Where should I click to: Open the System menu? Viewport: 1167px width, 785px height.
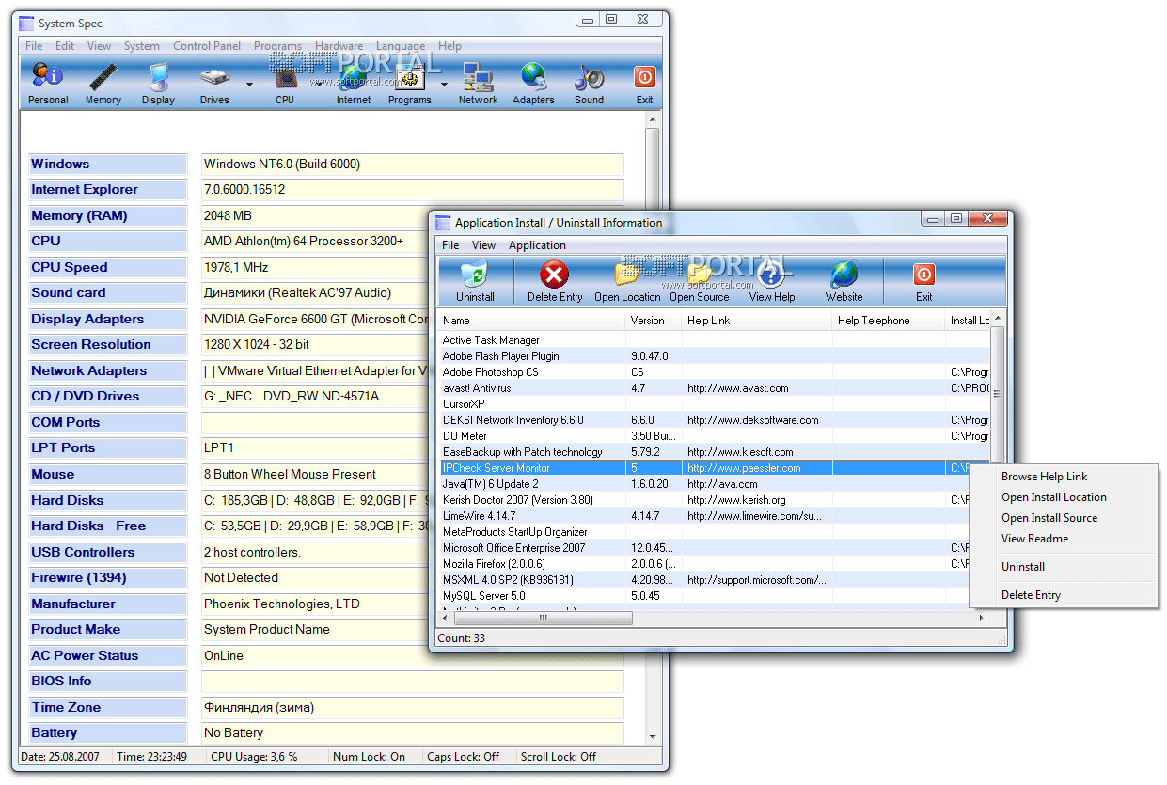click(x=142, y=45)
